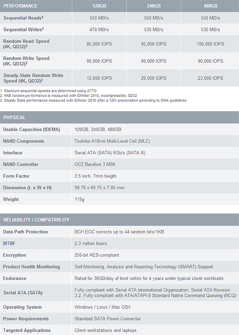Click the Targeted Applications row label
The height and width of the screenshot is (335, 239).
[27, 330]
